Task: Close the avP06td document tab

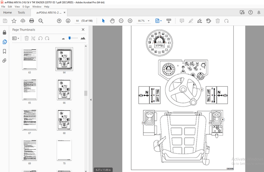Action: pyautogui.click(x=64, y=12)
